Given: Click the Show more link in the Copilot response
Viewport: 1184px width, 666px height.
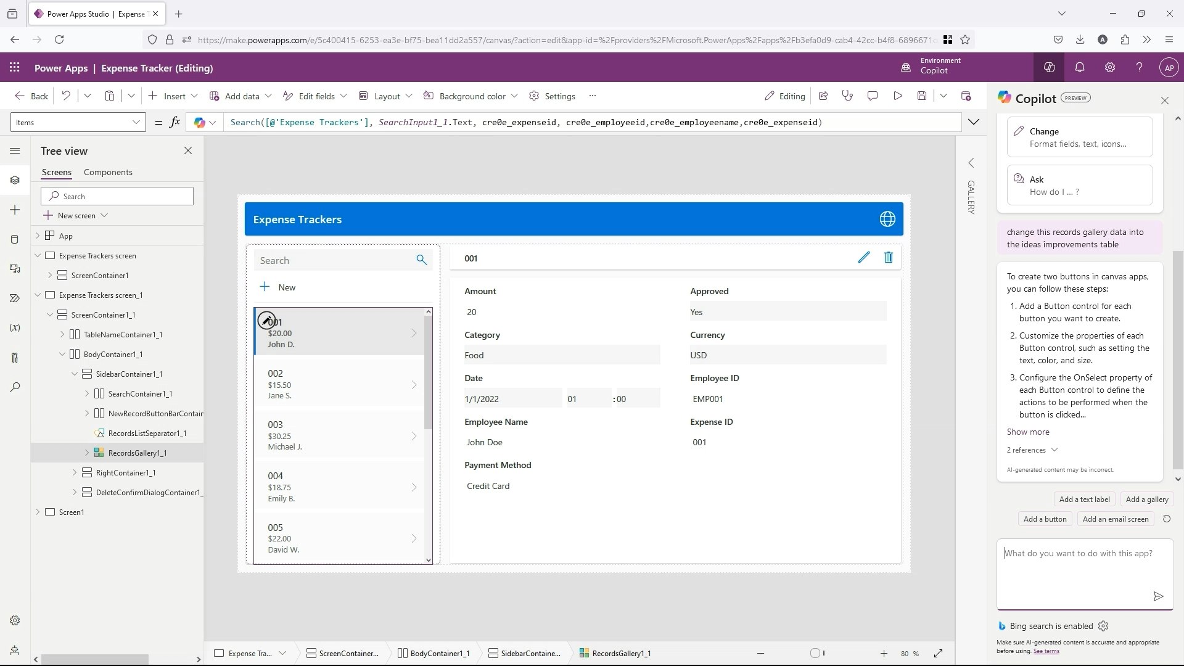Looking at the screenshot, I should click(1027, 432).
